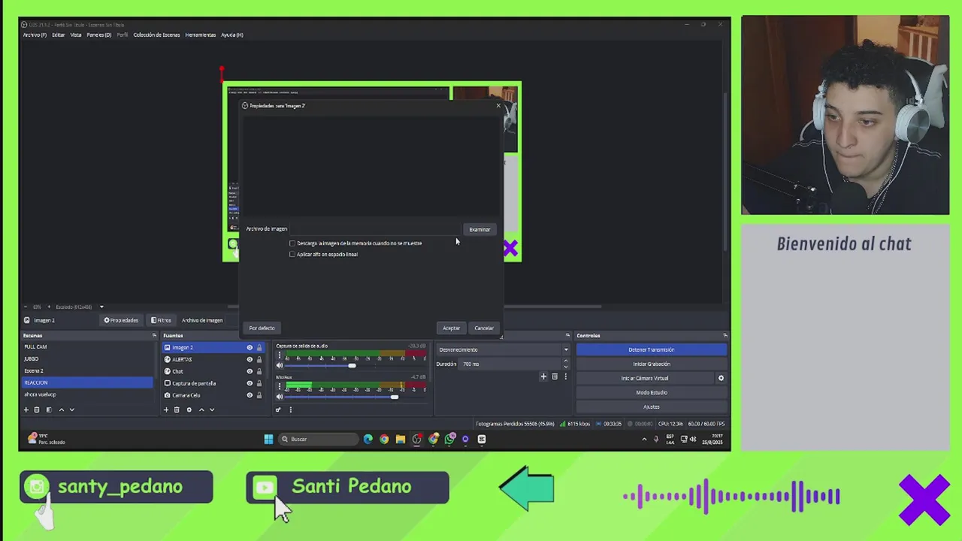
Task: Open the Editar menu
Action: click(x=58, y=35)
